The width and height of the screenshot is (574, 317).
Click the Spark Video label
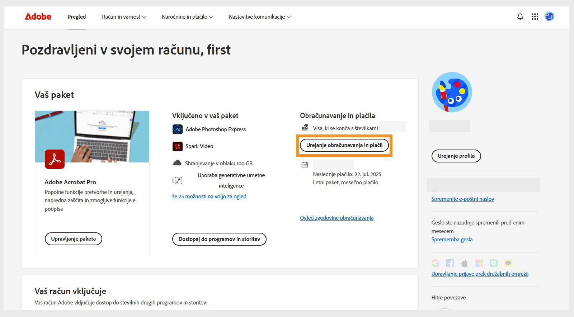[x=199, y=146]
